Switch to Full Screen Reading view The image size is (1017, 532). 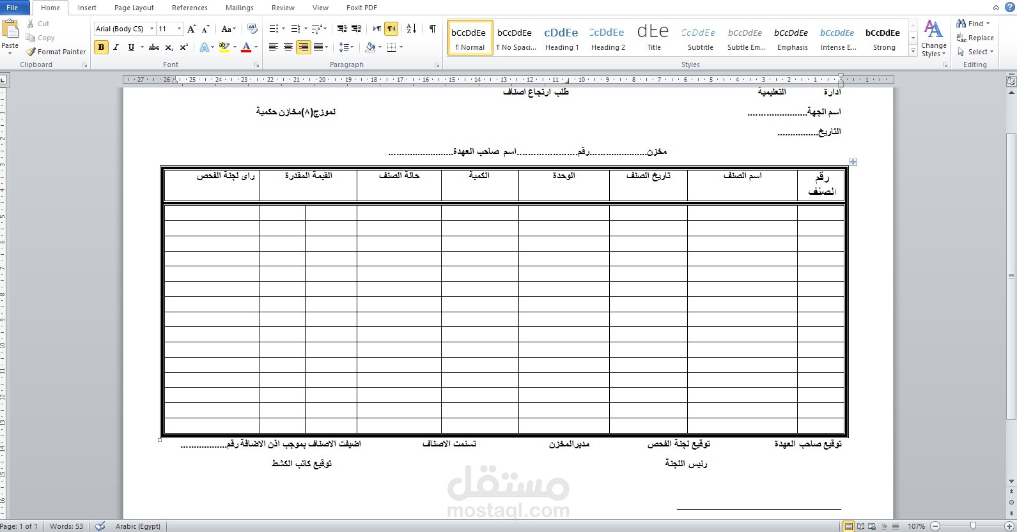(x=860, y=526)
